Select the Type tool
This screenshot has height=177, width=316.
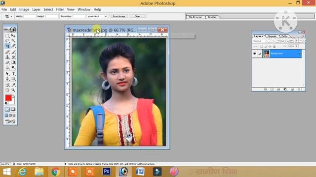[13, 74]
